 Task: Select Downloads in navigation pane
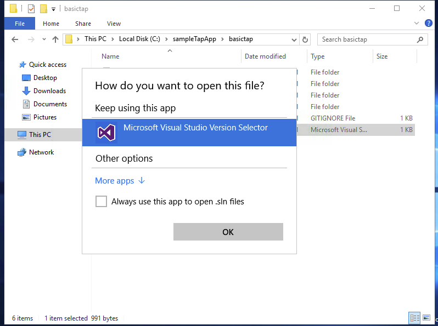50,91
